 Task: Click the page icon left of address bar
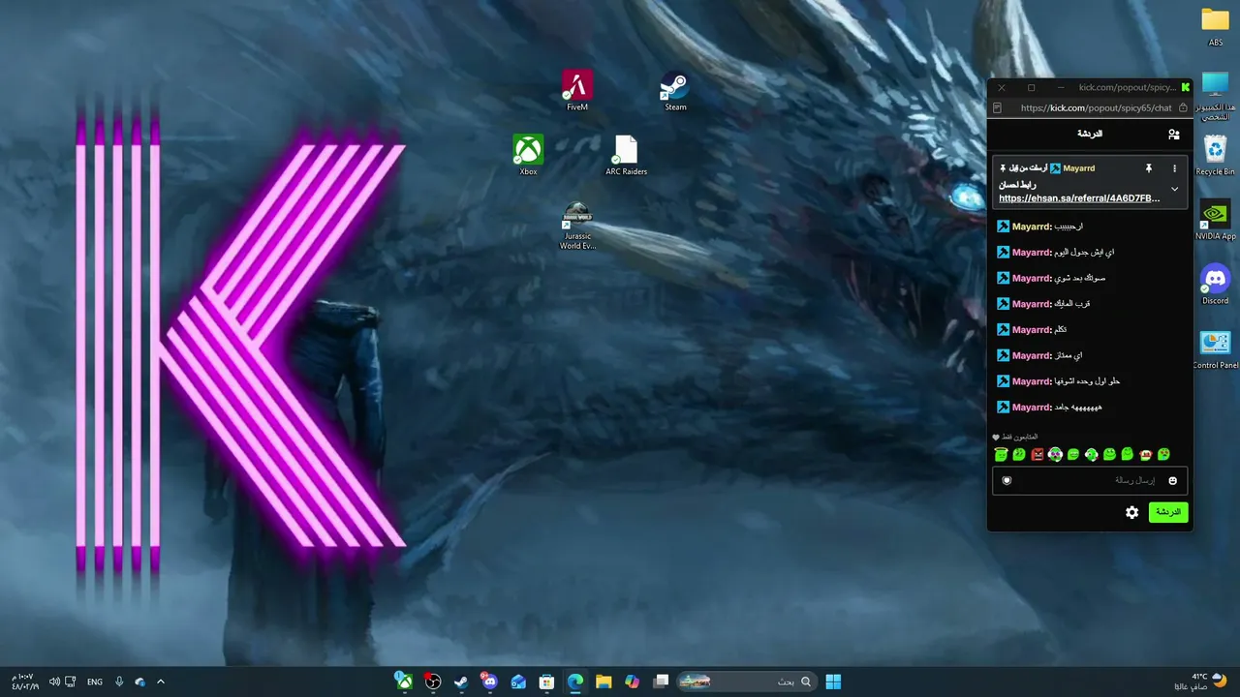tap(998, 108)
